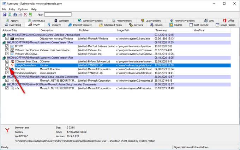Click the registry icon of the HKLM CurrentVersion\Run key
This screenshot has height=150, width=240.
point(4,43)
